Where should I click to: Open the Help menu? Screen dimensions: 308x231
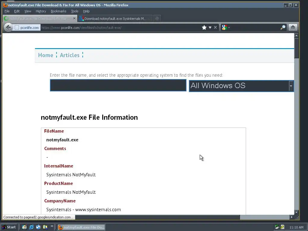86,11
